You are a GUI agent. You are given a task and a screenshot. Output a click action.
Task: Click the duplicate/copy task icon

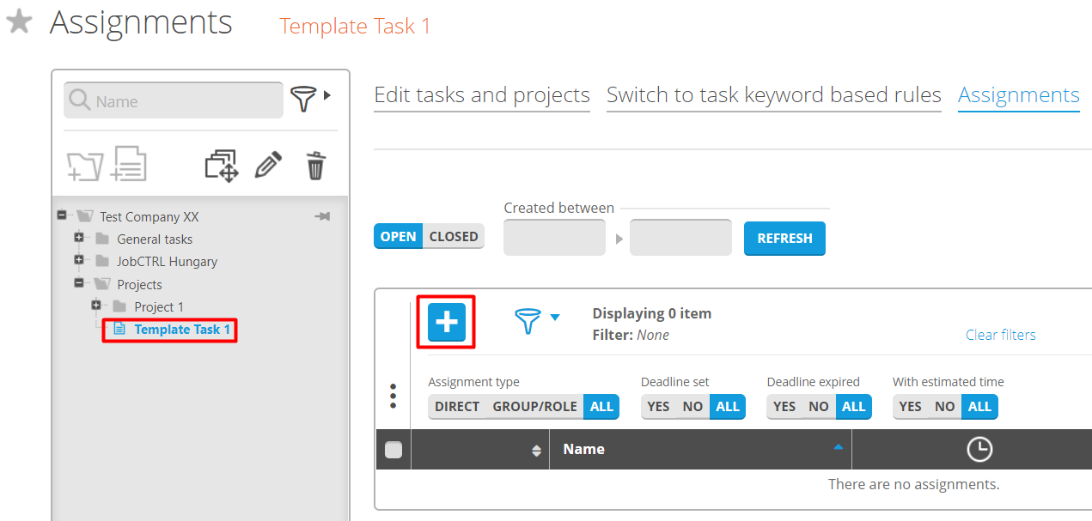tap(221, 165)
